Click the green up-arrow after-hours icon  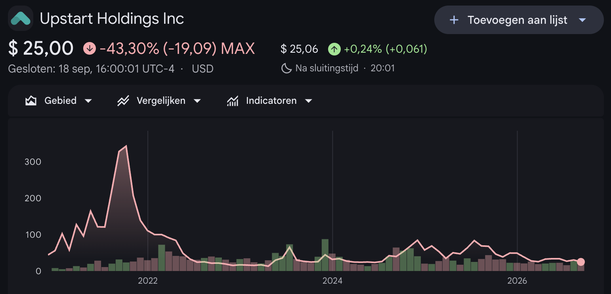click(x=334, y=49)
